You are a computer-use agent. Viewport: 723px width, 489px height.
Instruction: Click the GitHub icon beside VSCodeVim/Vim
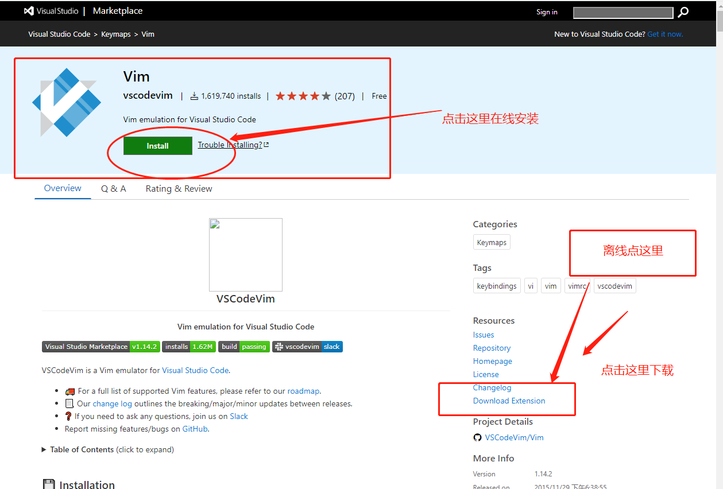(x=477, y=437)
